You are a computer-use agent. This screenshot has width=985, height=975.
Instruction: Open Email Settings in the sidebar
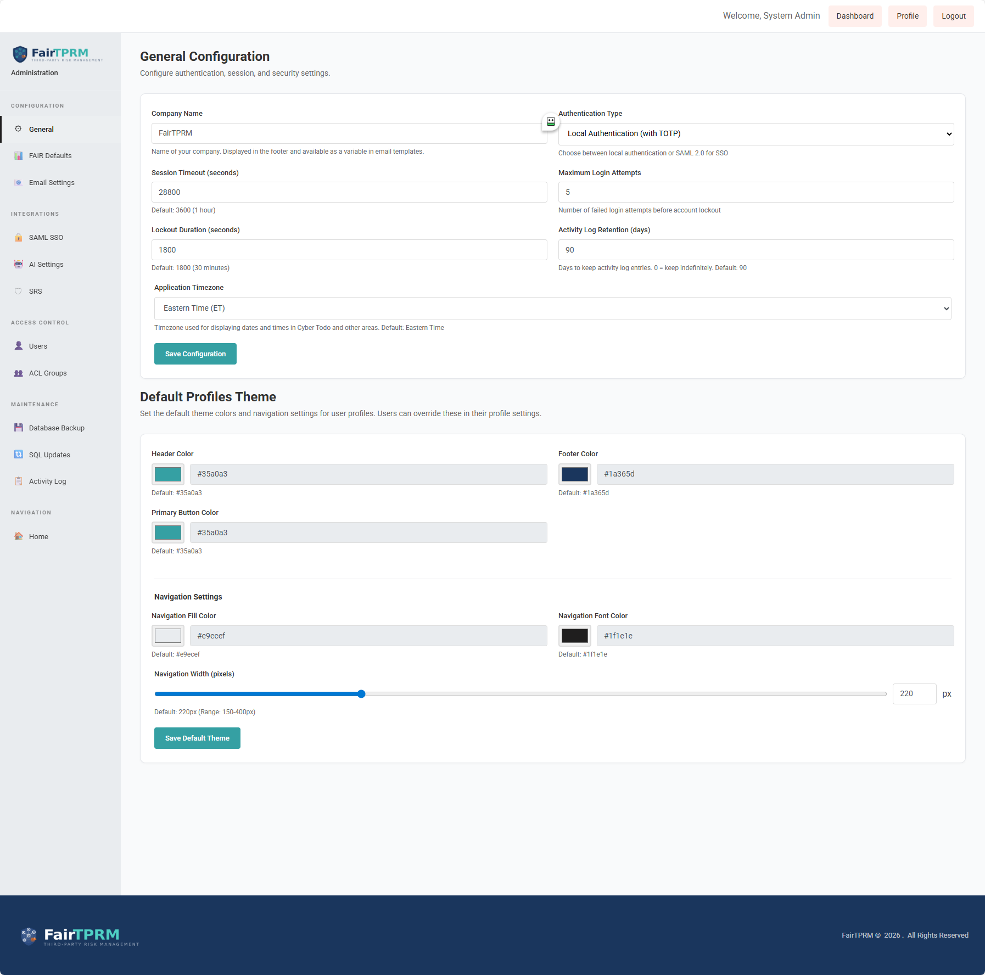[52, 183]
